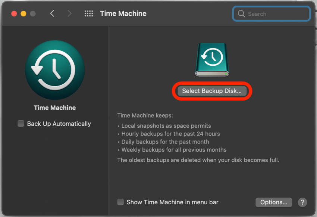Click the forward chevron in the toolbar
317x217 pixels.
pos(69,14)
